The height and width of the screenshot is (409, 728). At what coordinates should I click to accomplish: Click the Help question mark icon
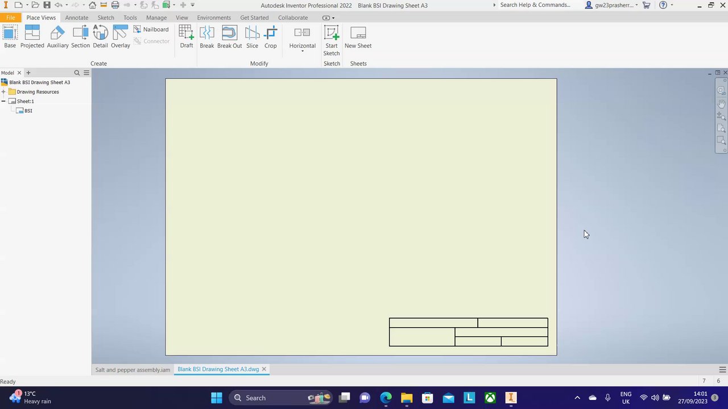(663, 5)
